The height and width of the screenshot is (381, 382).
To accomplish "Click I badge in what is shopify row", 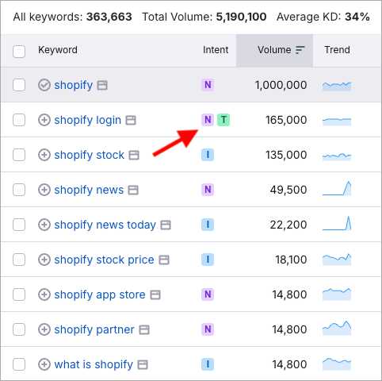I will (208, 364).
